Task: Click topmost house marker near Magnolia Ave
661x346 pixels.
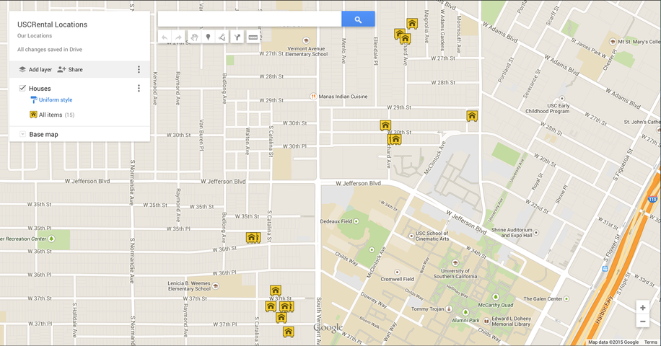Action: pyautogui.click(x=412, y=23)
